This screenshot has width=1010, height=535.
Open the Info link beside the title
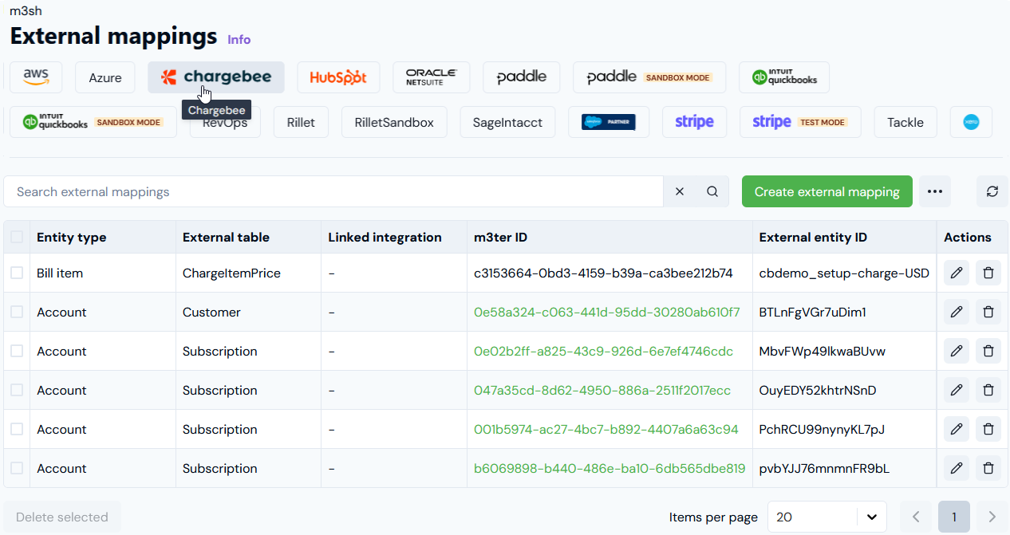coord(239,39)
